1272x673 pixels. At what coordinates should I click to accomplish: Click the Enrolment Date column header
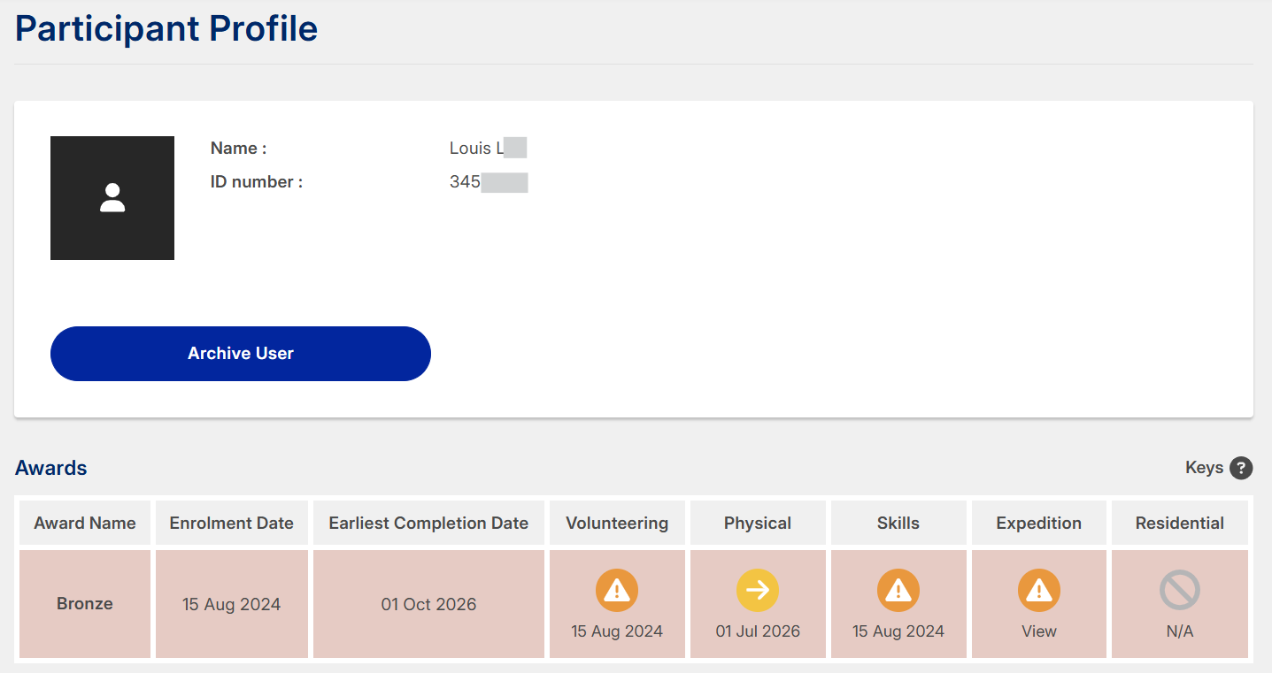pos(232,523)
